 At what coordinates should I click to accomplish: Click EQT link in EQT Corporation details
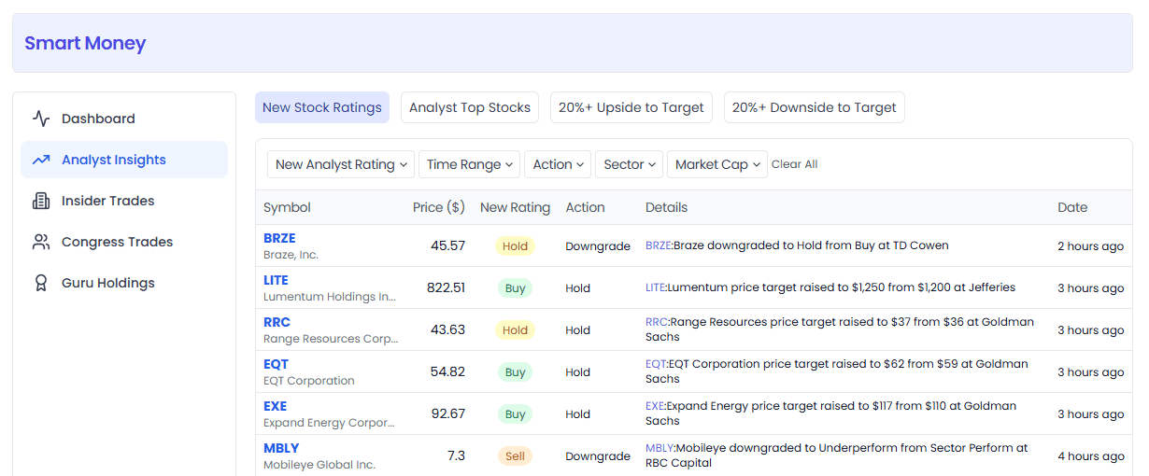(655, 364)
